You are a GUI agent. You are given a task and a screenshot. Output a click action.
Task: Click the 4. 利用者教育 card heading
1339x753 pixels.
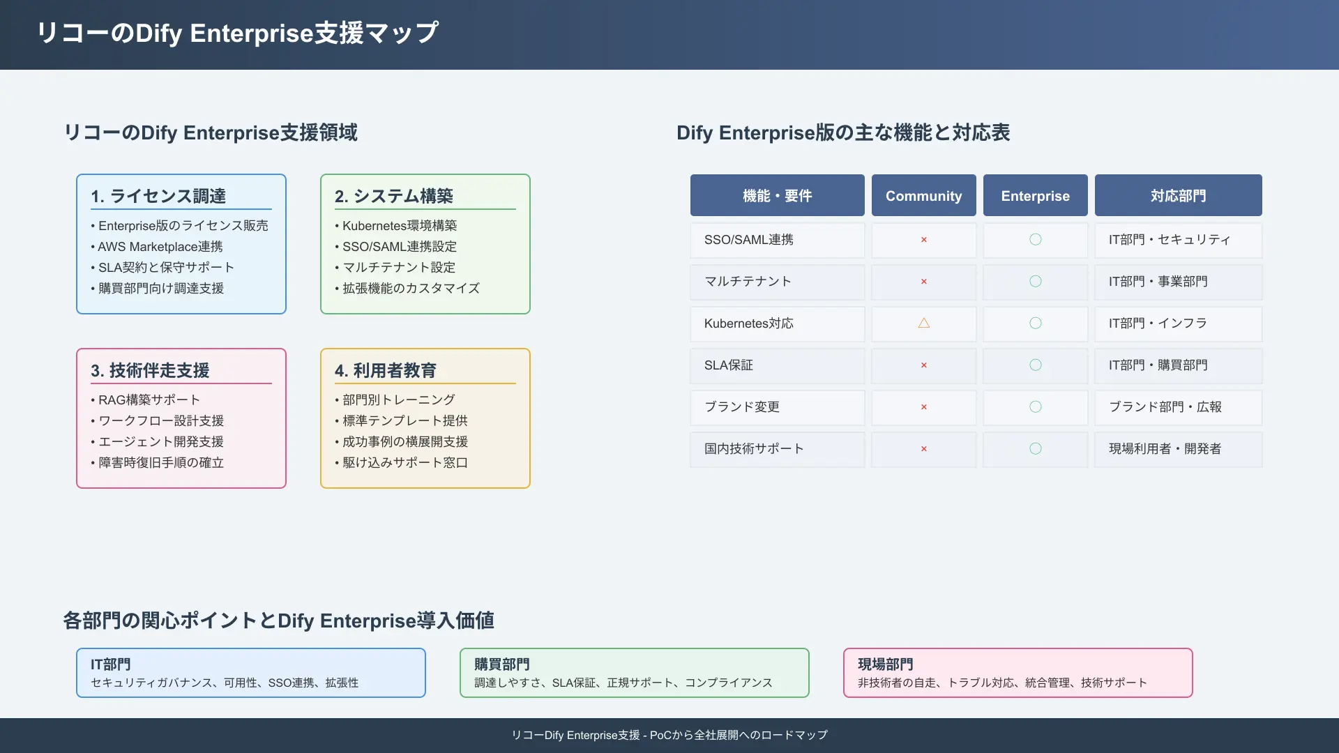[x=386, y=370]
